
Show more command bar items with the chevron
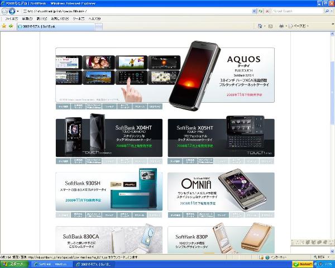333,23
